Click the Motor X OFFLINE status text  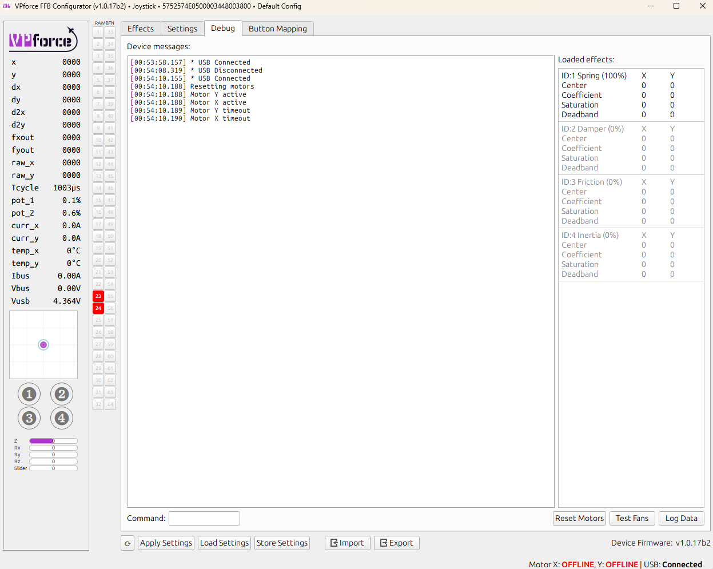tap(561, 564)
